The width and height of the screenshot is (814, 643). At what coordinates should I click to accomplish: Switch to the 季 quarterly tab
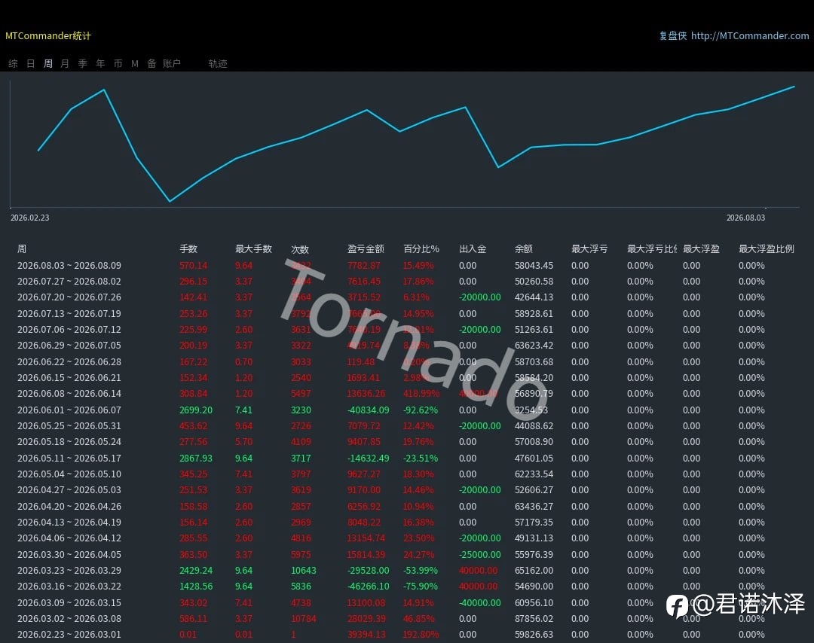[83, 63]
